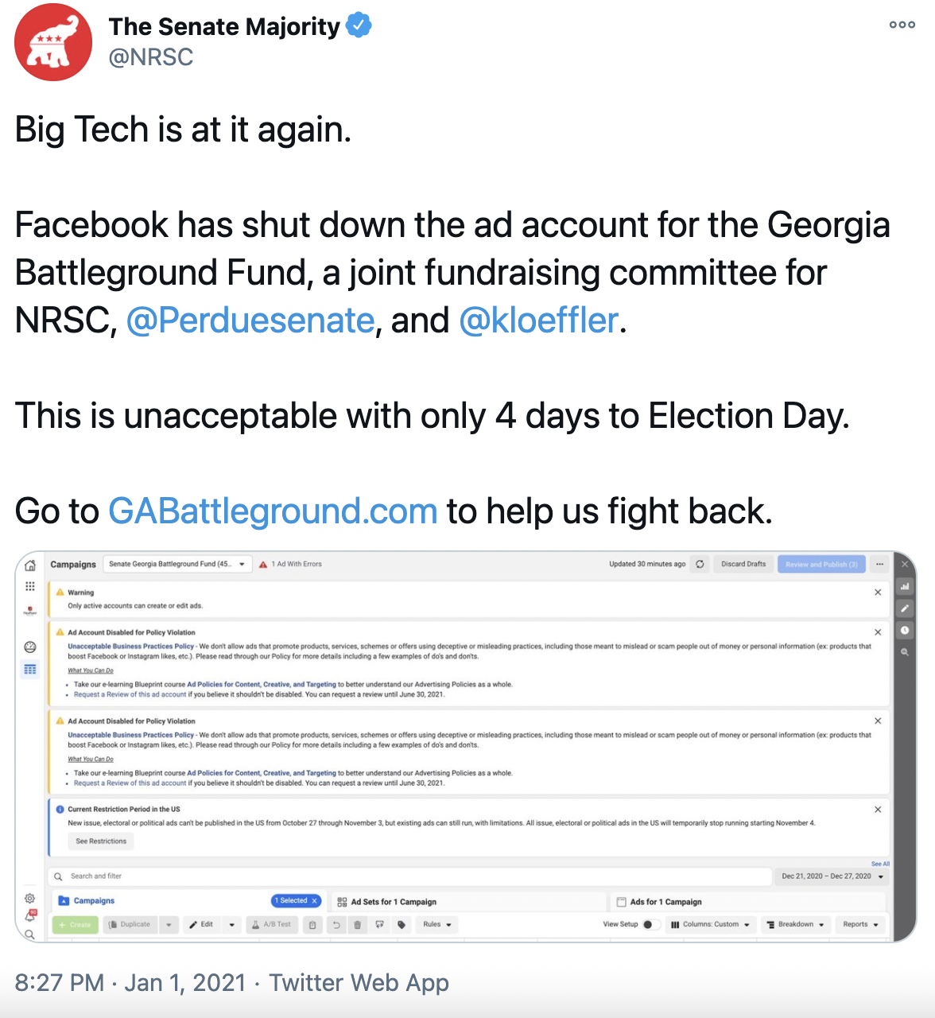Open the GABattleground.com link
This screenshot has height=1018, width=935.
pyautogui.click(x=273, y=511)
